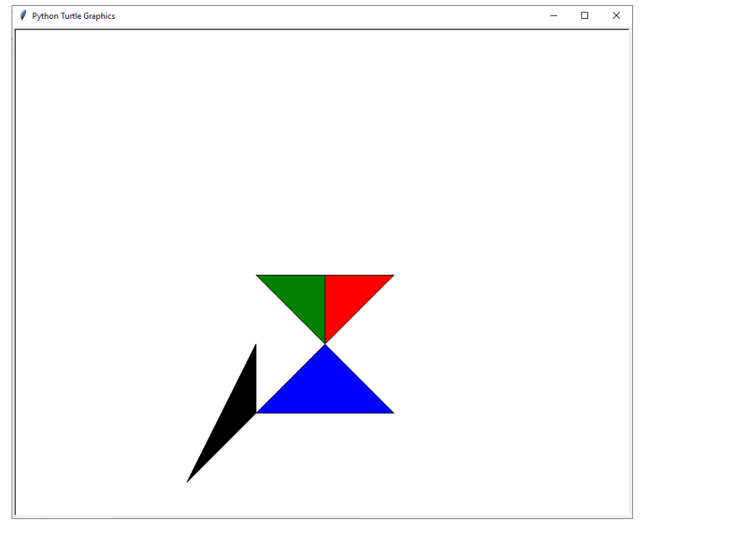The height and width of the screenshot is (535, 751).
Task: Click the blue triangle shape
Action: 326,384
